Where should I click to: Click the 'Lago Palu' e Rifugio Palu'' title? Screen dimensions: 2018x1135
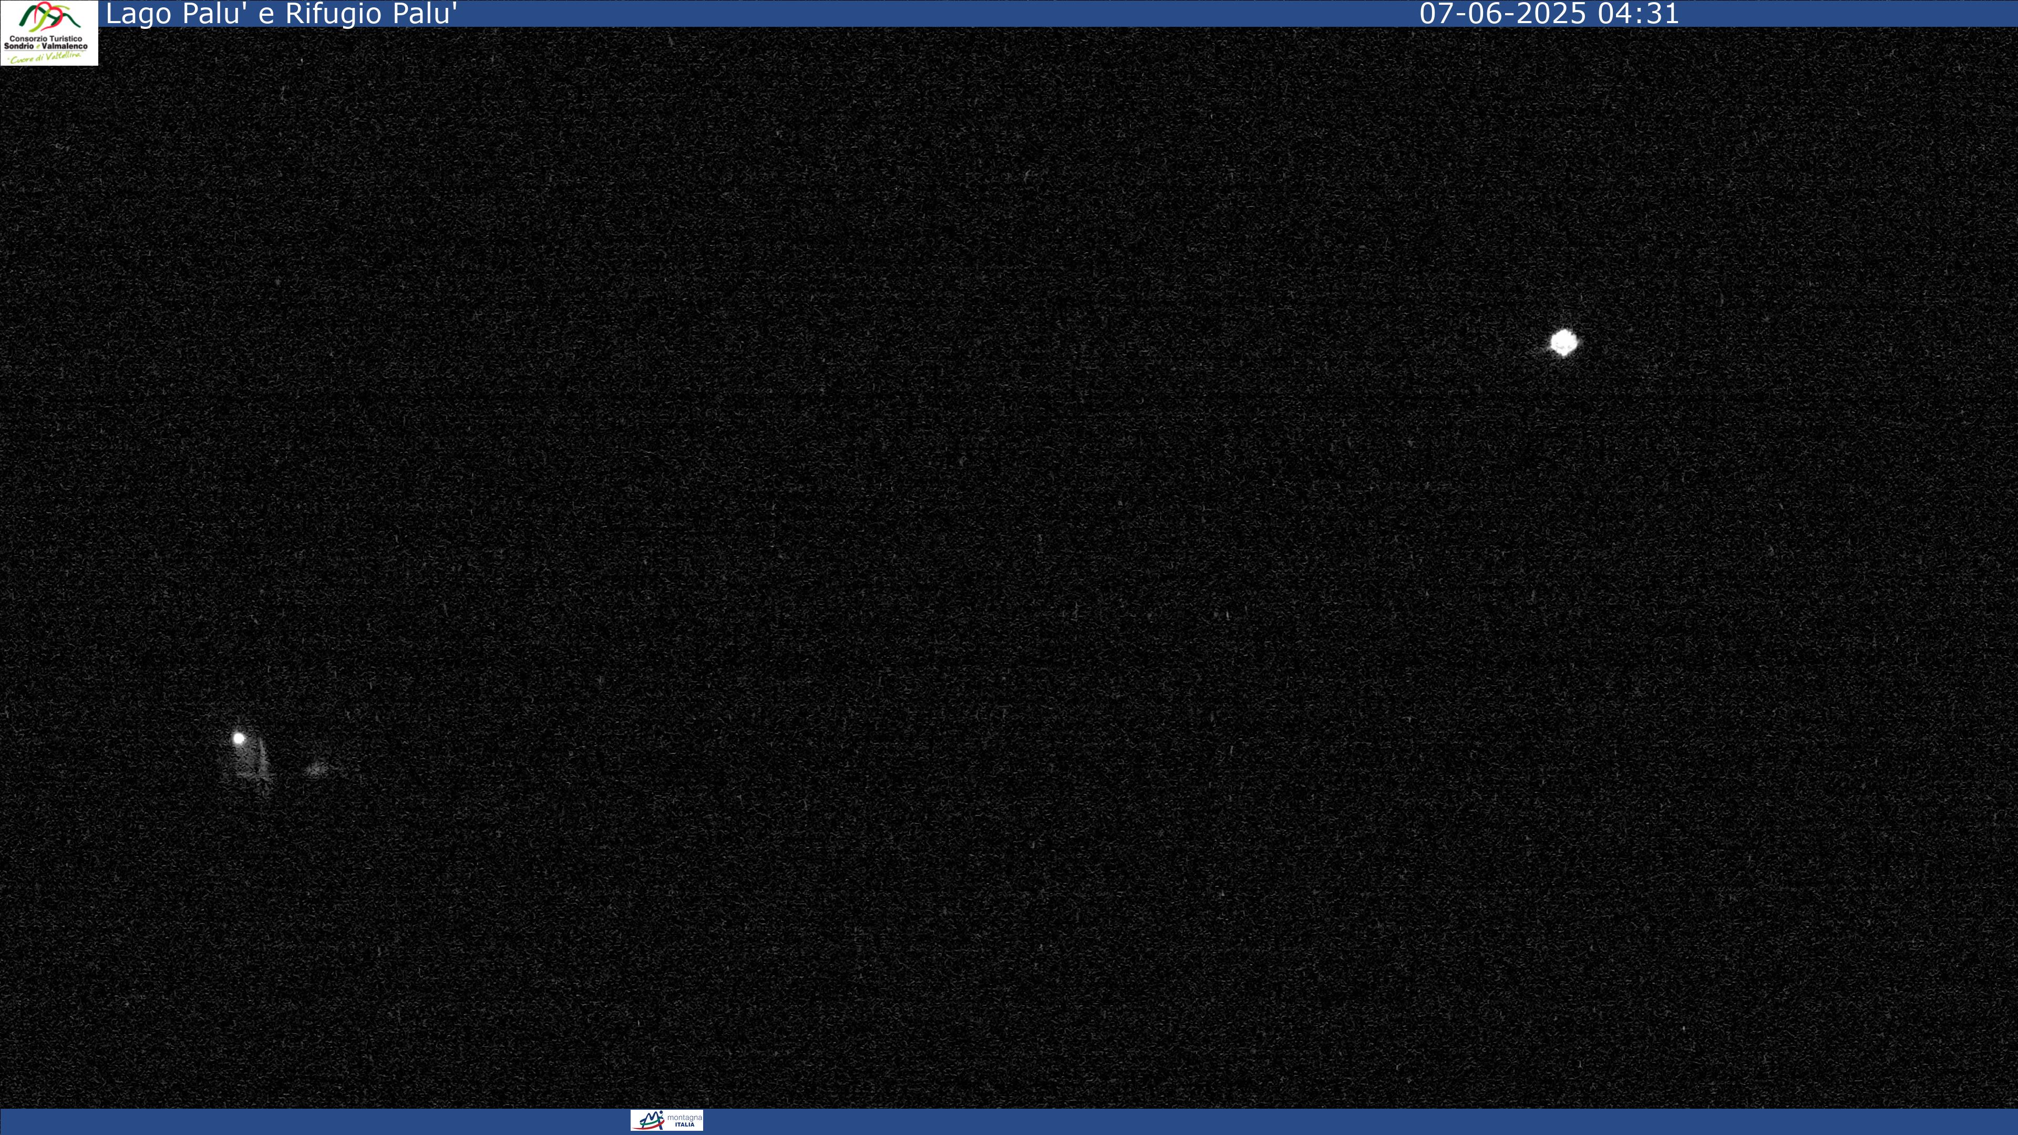[x=281, y=14]
